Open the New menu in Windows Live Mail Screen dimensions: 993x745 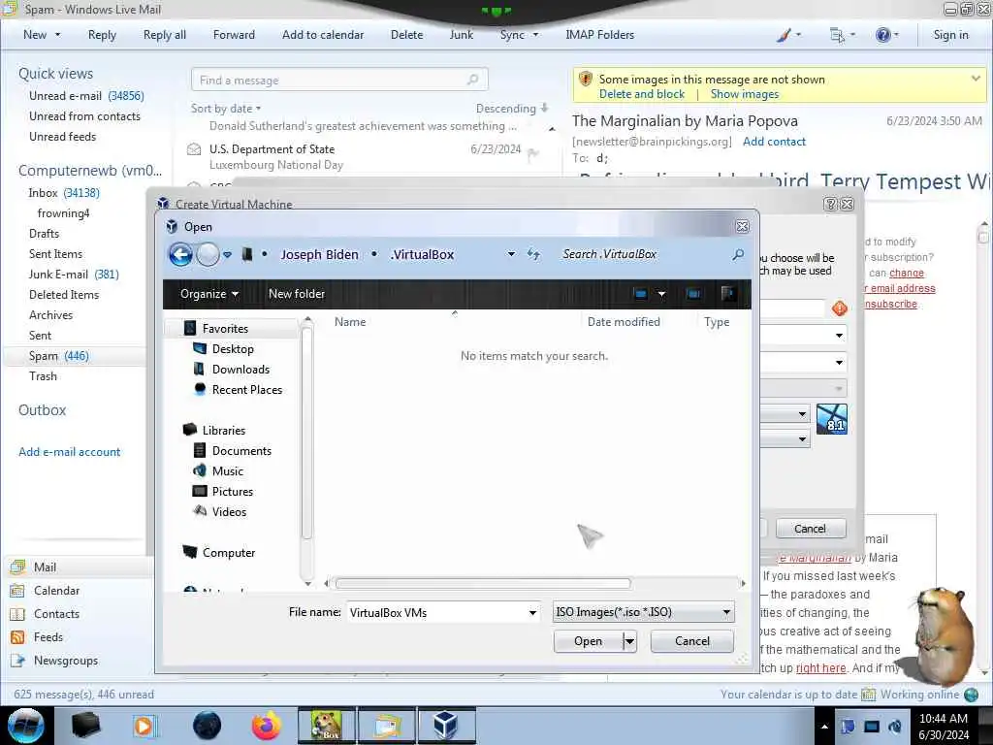point(42,35)
